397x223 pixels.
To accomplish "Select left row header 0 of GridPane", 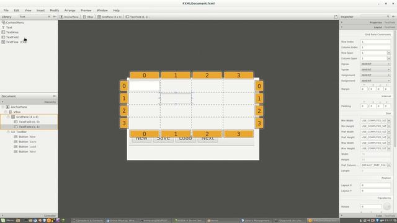I will click(x=124, y=86).
